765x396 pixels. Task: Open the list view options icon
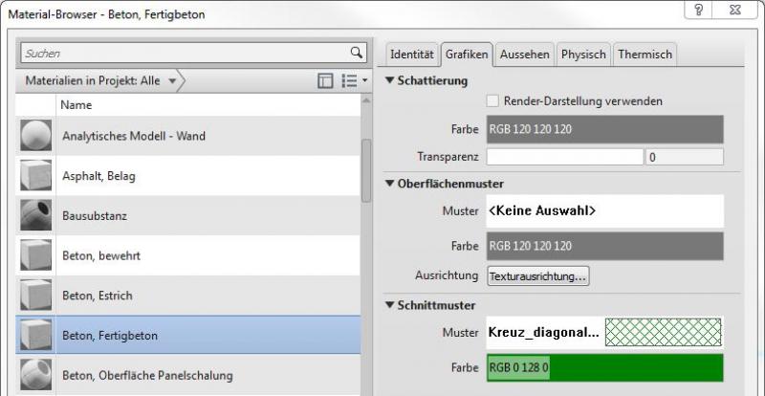click(355, 82)
